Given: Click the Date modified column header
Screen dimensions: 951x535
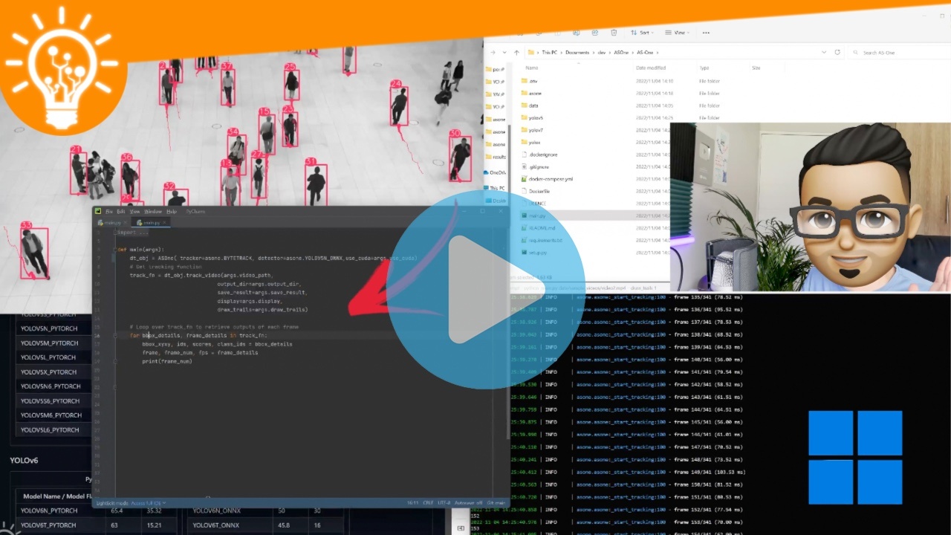Looking at the screenshot, I should point(649,68).
